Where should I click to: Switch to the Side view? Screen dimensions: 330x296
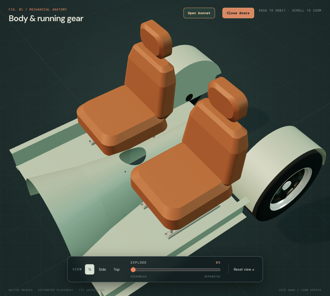pyautogui.click(x=102, y=269)
